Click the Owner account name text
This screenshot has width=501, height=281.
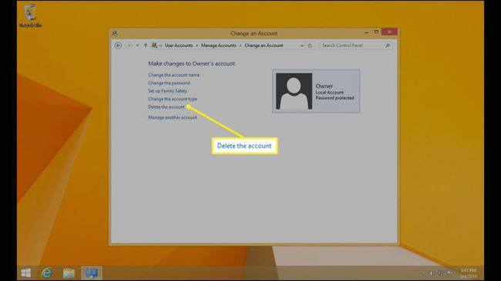point(324,86)
